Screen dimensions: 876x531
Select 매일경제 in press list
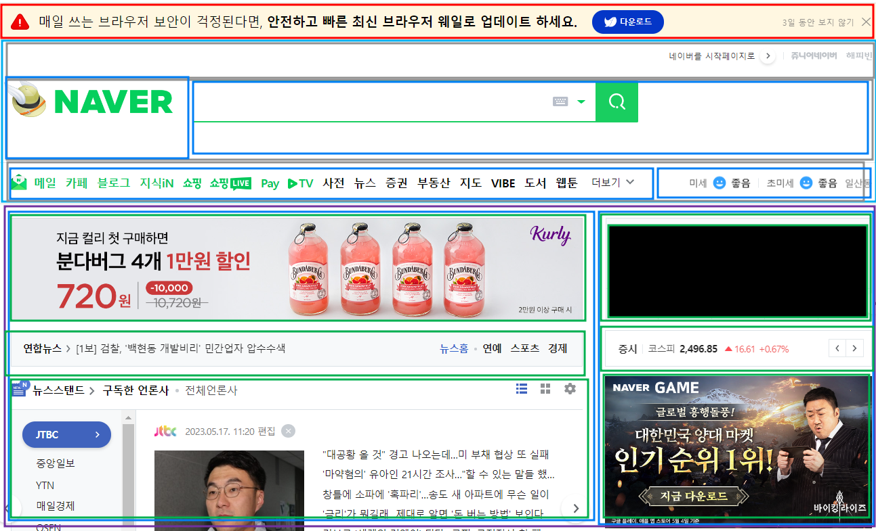click(x=56, y=506)
